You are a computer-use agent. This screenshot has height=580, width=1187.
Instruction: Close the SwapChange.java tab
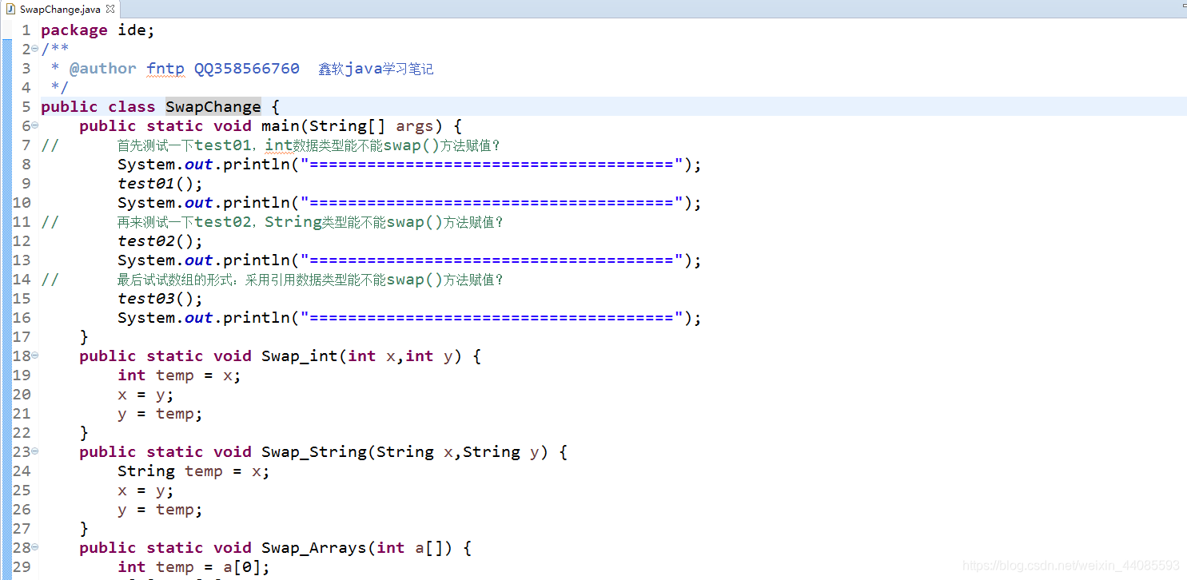[110, 9]
